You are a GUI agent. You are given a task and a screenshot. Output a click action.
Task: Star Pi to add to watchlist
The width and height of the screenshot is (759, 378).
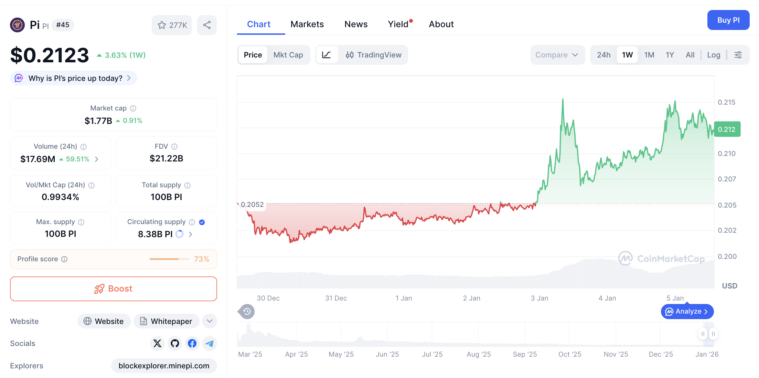point(162,25)
